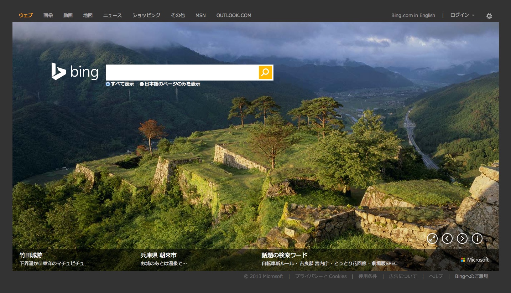Expand the ログイン dropdown
Viewport: 511px width, 293px height.
[462, 15]
